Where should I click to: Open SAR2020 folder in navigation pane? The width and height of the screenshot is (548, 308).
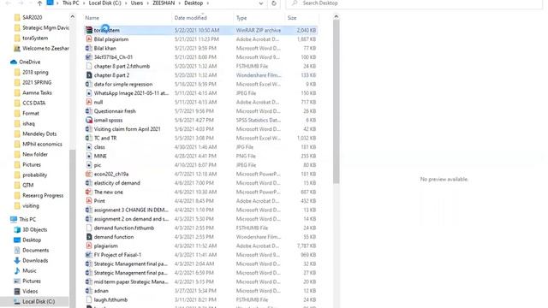coord(33,17)
